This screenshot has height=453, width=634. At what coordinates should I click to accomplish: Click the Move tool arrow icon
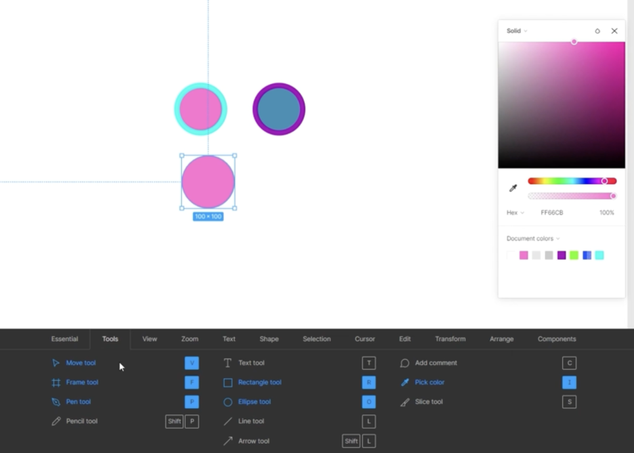coord(56,363)
